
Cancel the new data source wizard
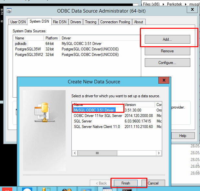153,183
